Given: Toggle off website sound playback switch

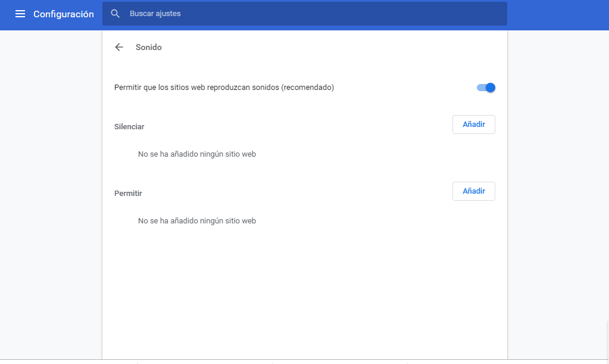Looking at the screenshot, I should pos(486,88).
